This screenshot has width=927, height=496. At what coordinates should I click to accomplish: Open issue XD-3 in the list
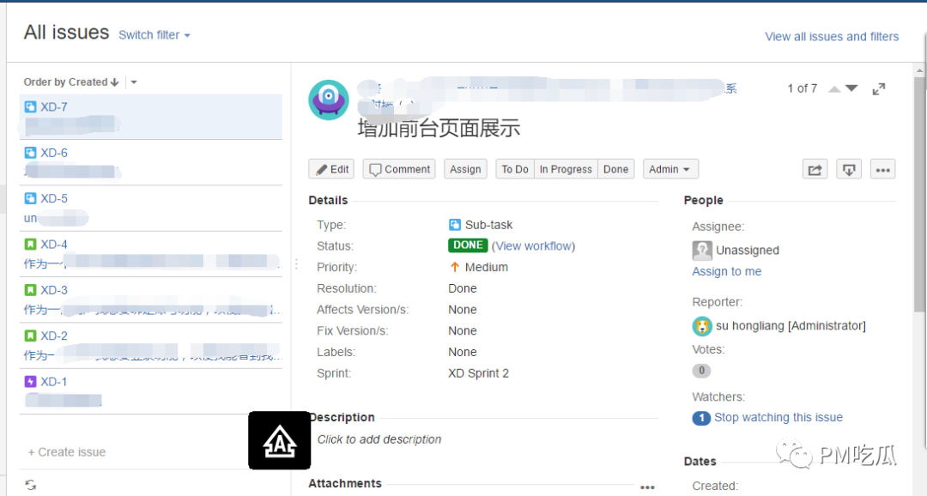pos(150,299)
